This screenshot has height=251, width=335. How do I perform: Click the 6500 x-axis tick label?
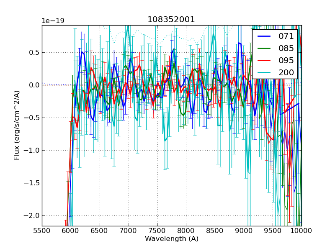point(100,230)
